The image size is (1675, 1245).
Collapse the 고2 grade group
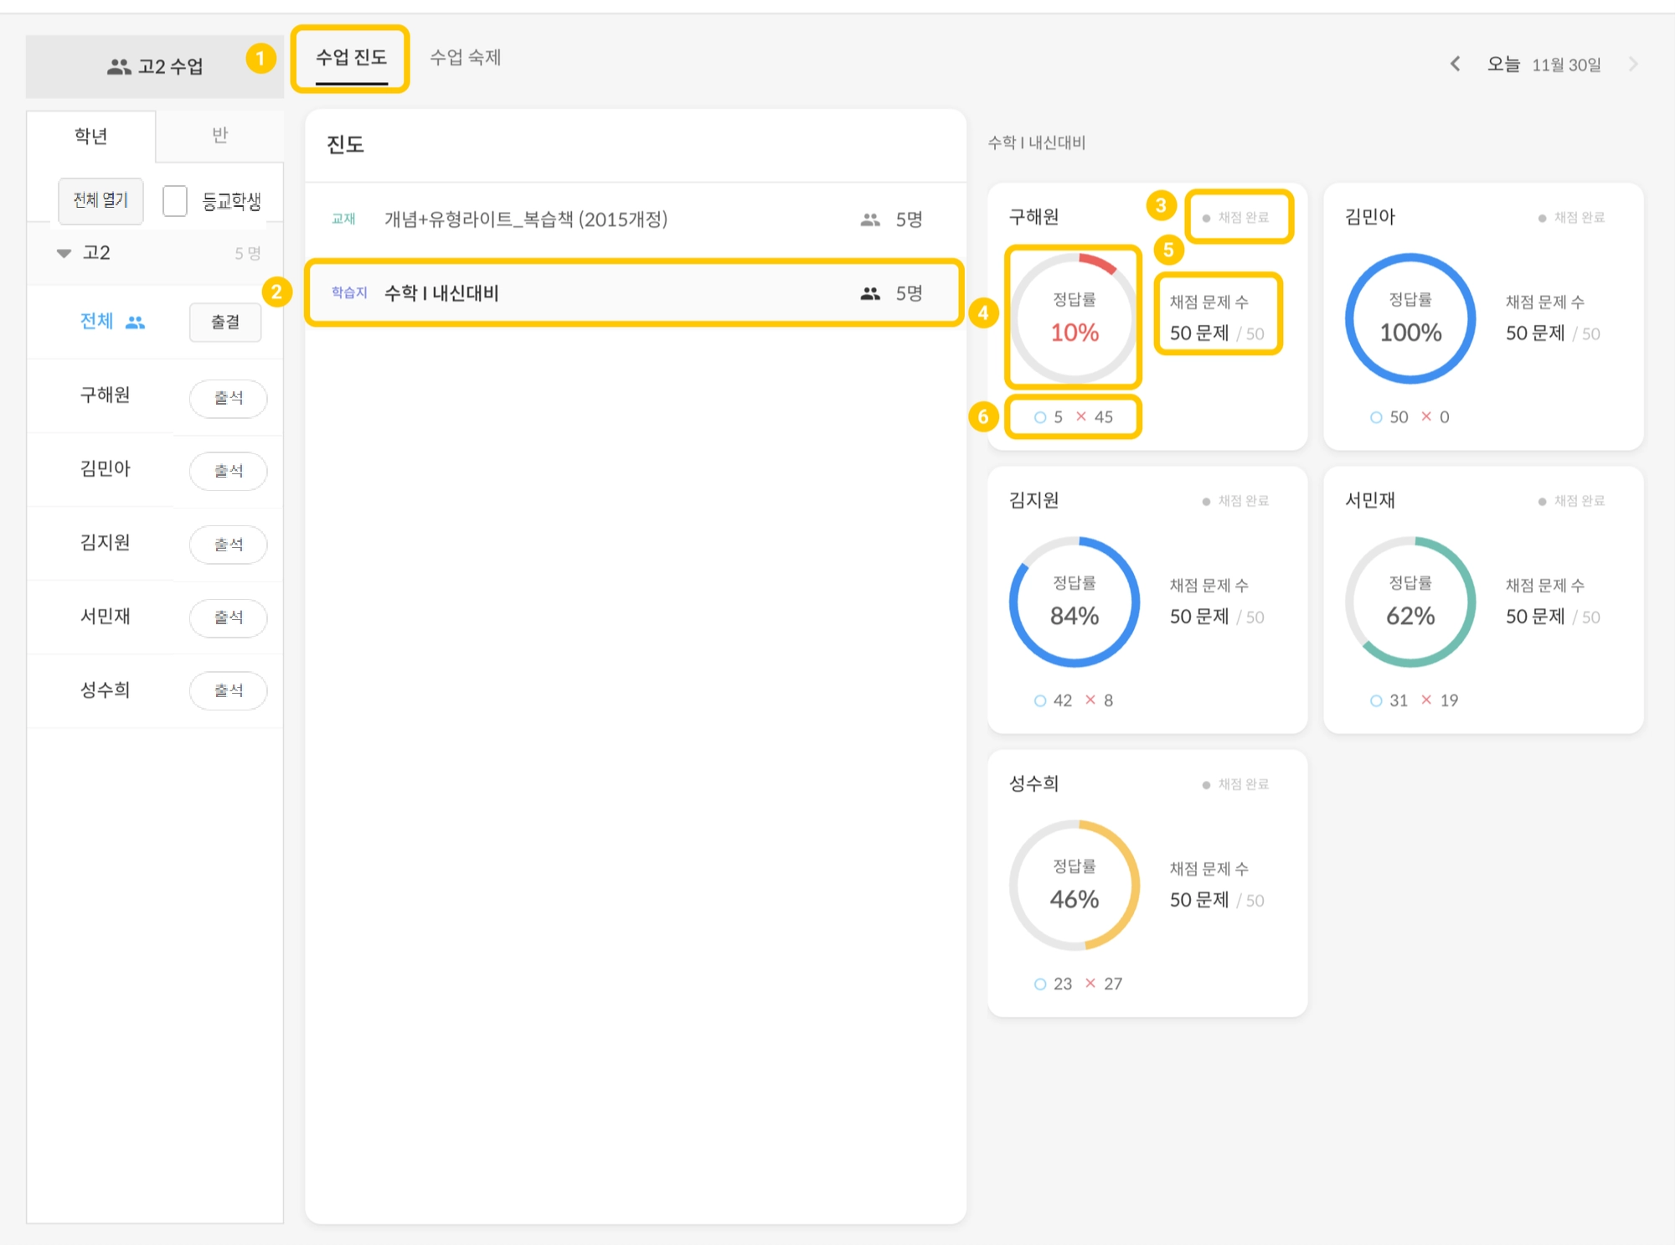64,253
